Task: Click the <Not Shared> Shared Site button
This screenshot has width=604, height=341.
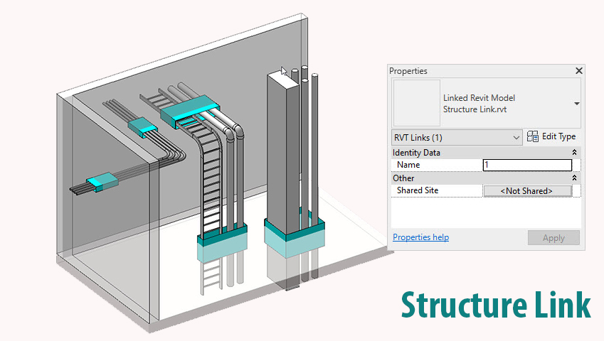Action: click(x=527, y=191)
